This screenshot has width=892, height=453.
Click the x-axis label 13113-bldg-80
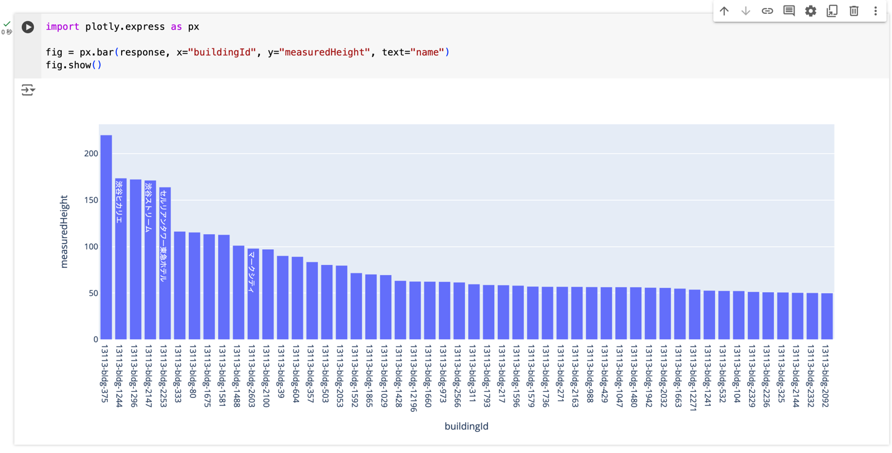[x=193, y=372]
